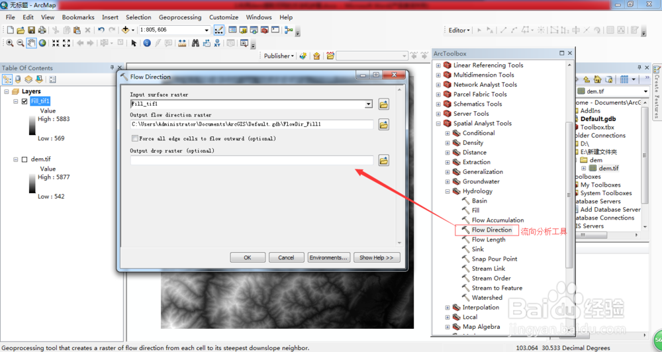This screenshot has height=352, width=662.
Task: Click the Output drop raster input field
Action: tap(252, 160)
